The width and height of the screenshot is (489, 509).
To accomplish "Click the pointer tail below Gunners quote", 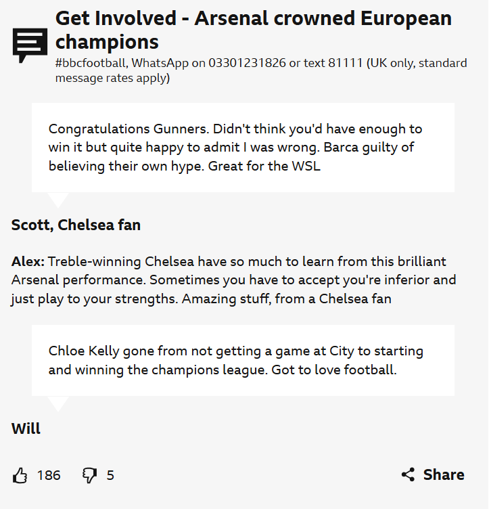I will click(58, 200).
